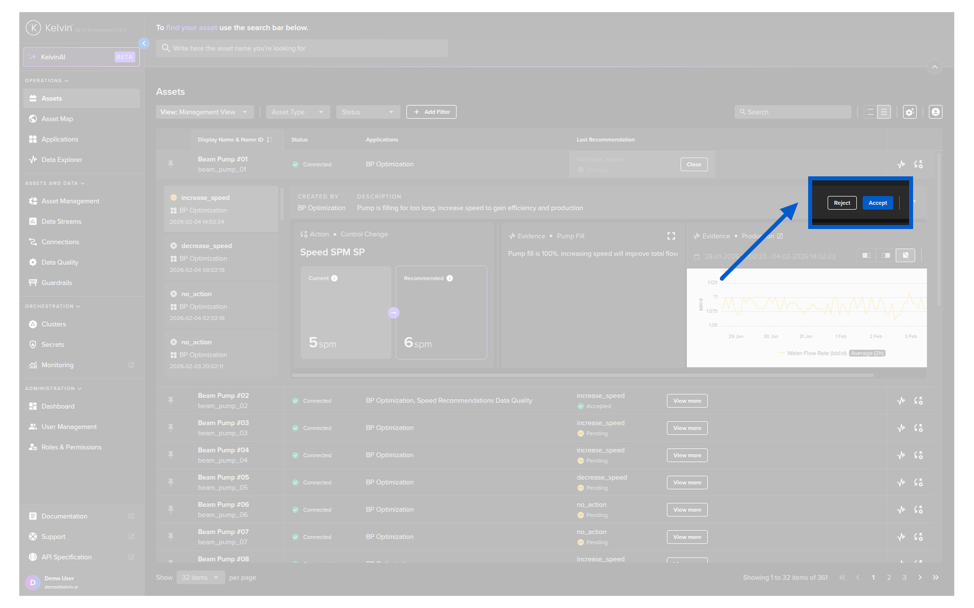
Task: Open View: Management View dropdown
Action: (x=204, y=112)
